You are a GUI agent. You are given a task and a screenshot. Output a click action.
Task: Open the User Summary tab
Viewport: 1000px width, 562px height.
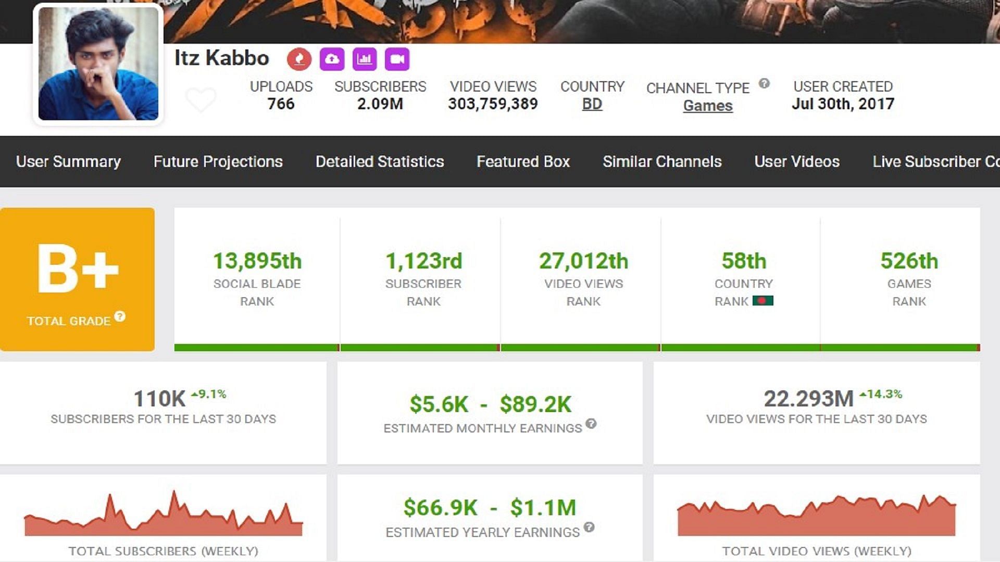68,161
